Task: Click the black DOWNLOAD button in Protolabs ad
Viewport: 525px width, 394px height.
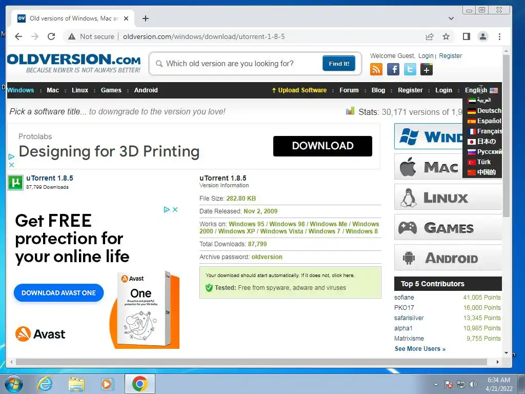Action: coord(322,146)
